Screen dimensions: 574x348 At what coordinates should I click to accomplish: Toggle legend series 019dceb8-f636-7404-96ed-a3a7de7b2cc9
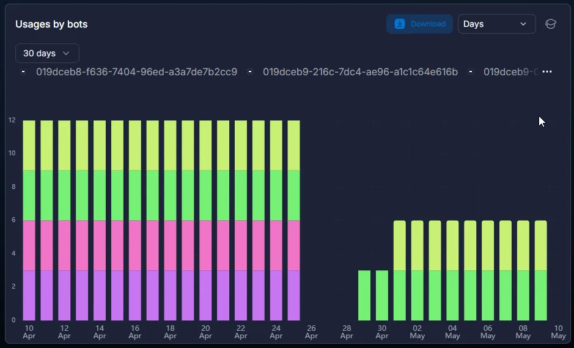pos(130,72)
